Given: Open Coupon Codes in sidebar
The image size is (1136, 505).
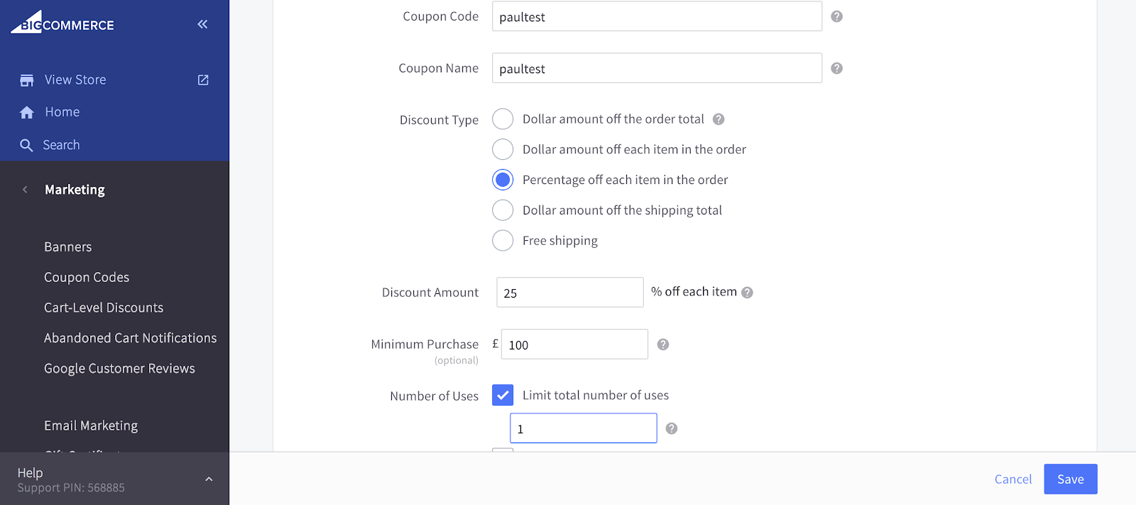Looking at the screenshot, I should click(87, 278).
